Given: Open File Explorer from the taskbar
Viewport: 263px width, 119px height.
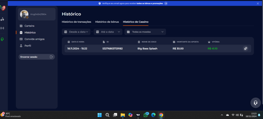Looking at the screenshot, I should click(x=123, y=115).
